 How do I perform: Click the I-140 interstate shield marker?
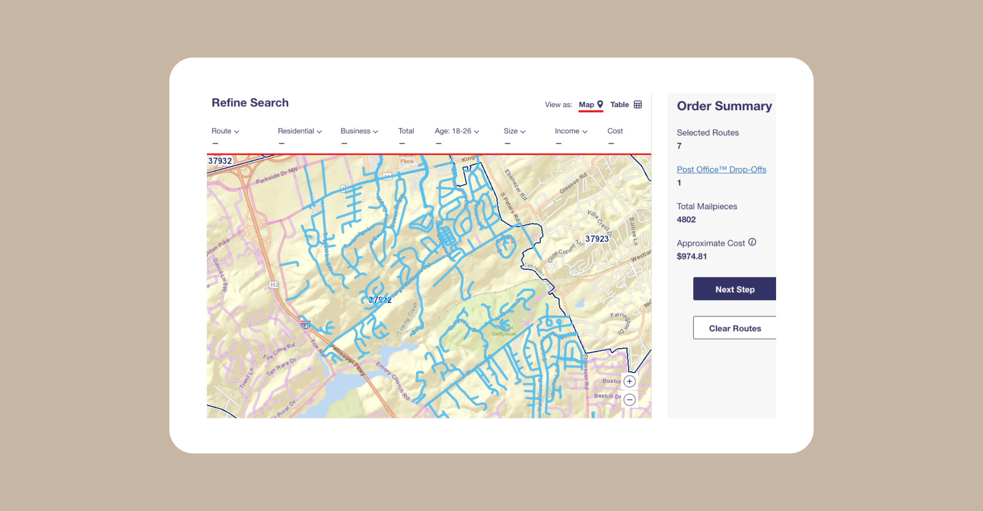coord(305,326)
